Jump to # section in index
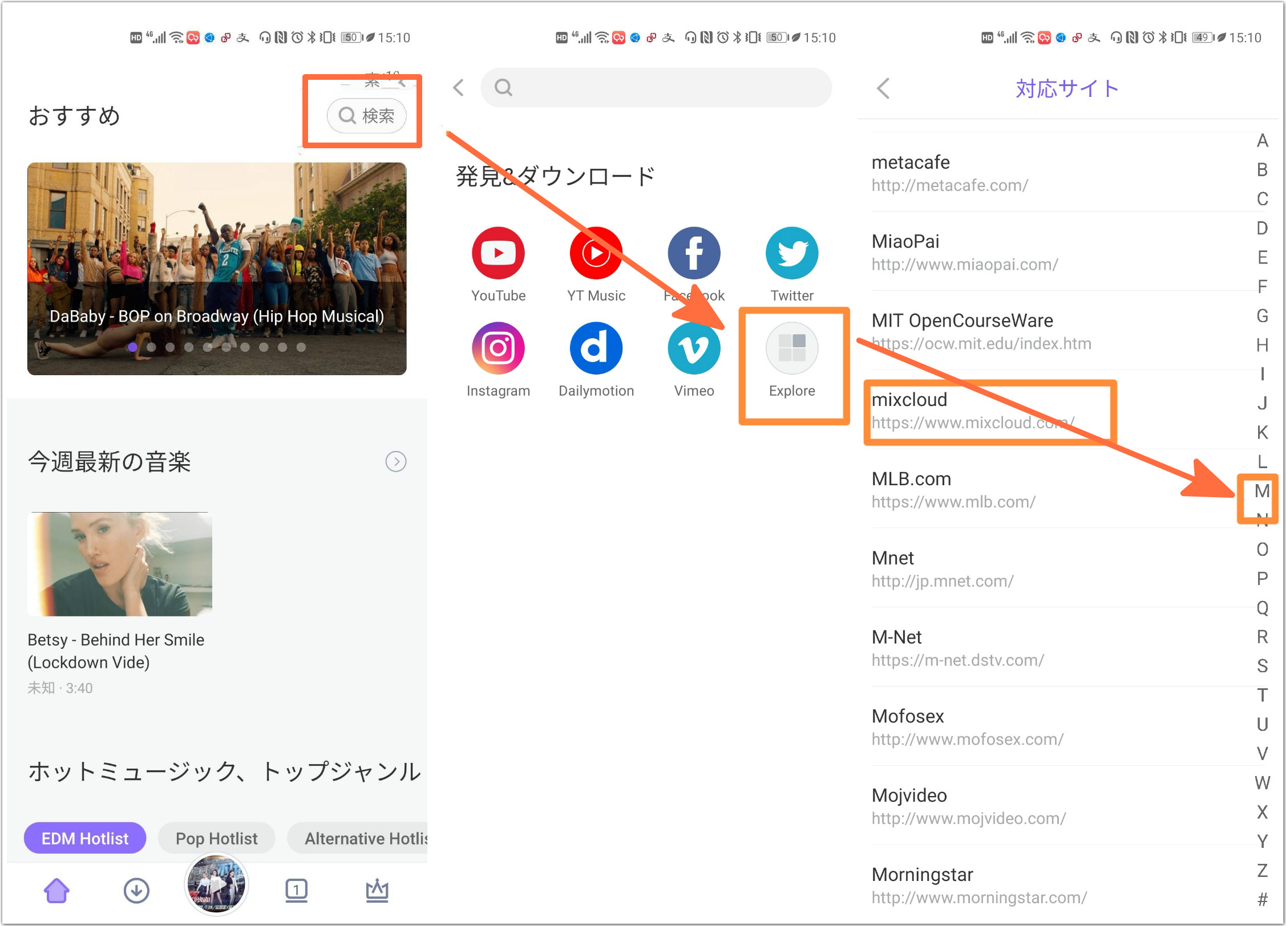Screen dimensions: 1286x926 (1262, 899)
